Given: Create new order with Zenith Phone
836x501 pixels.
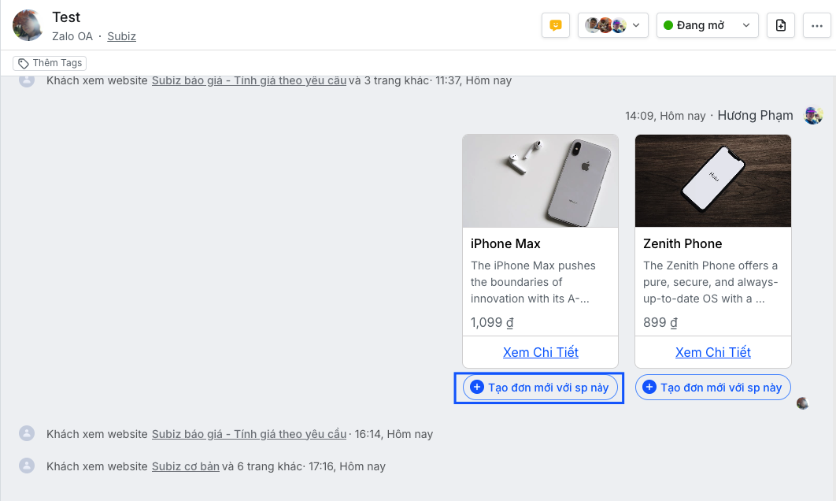Looking at the screenshot, I should tap(712, 388).
